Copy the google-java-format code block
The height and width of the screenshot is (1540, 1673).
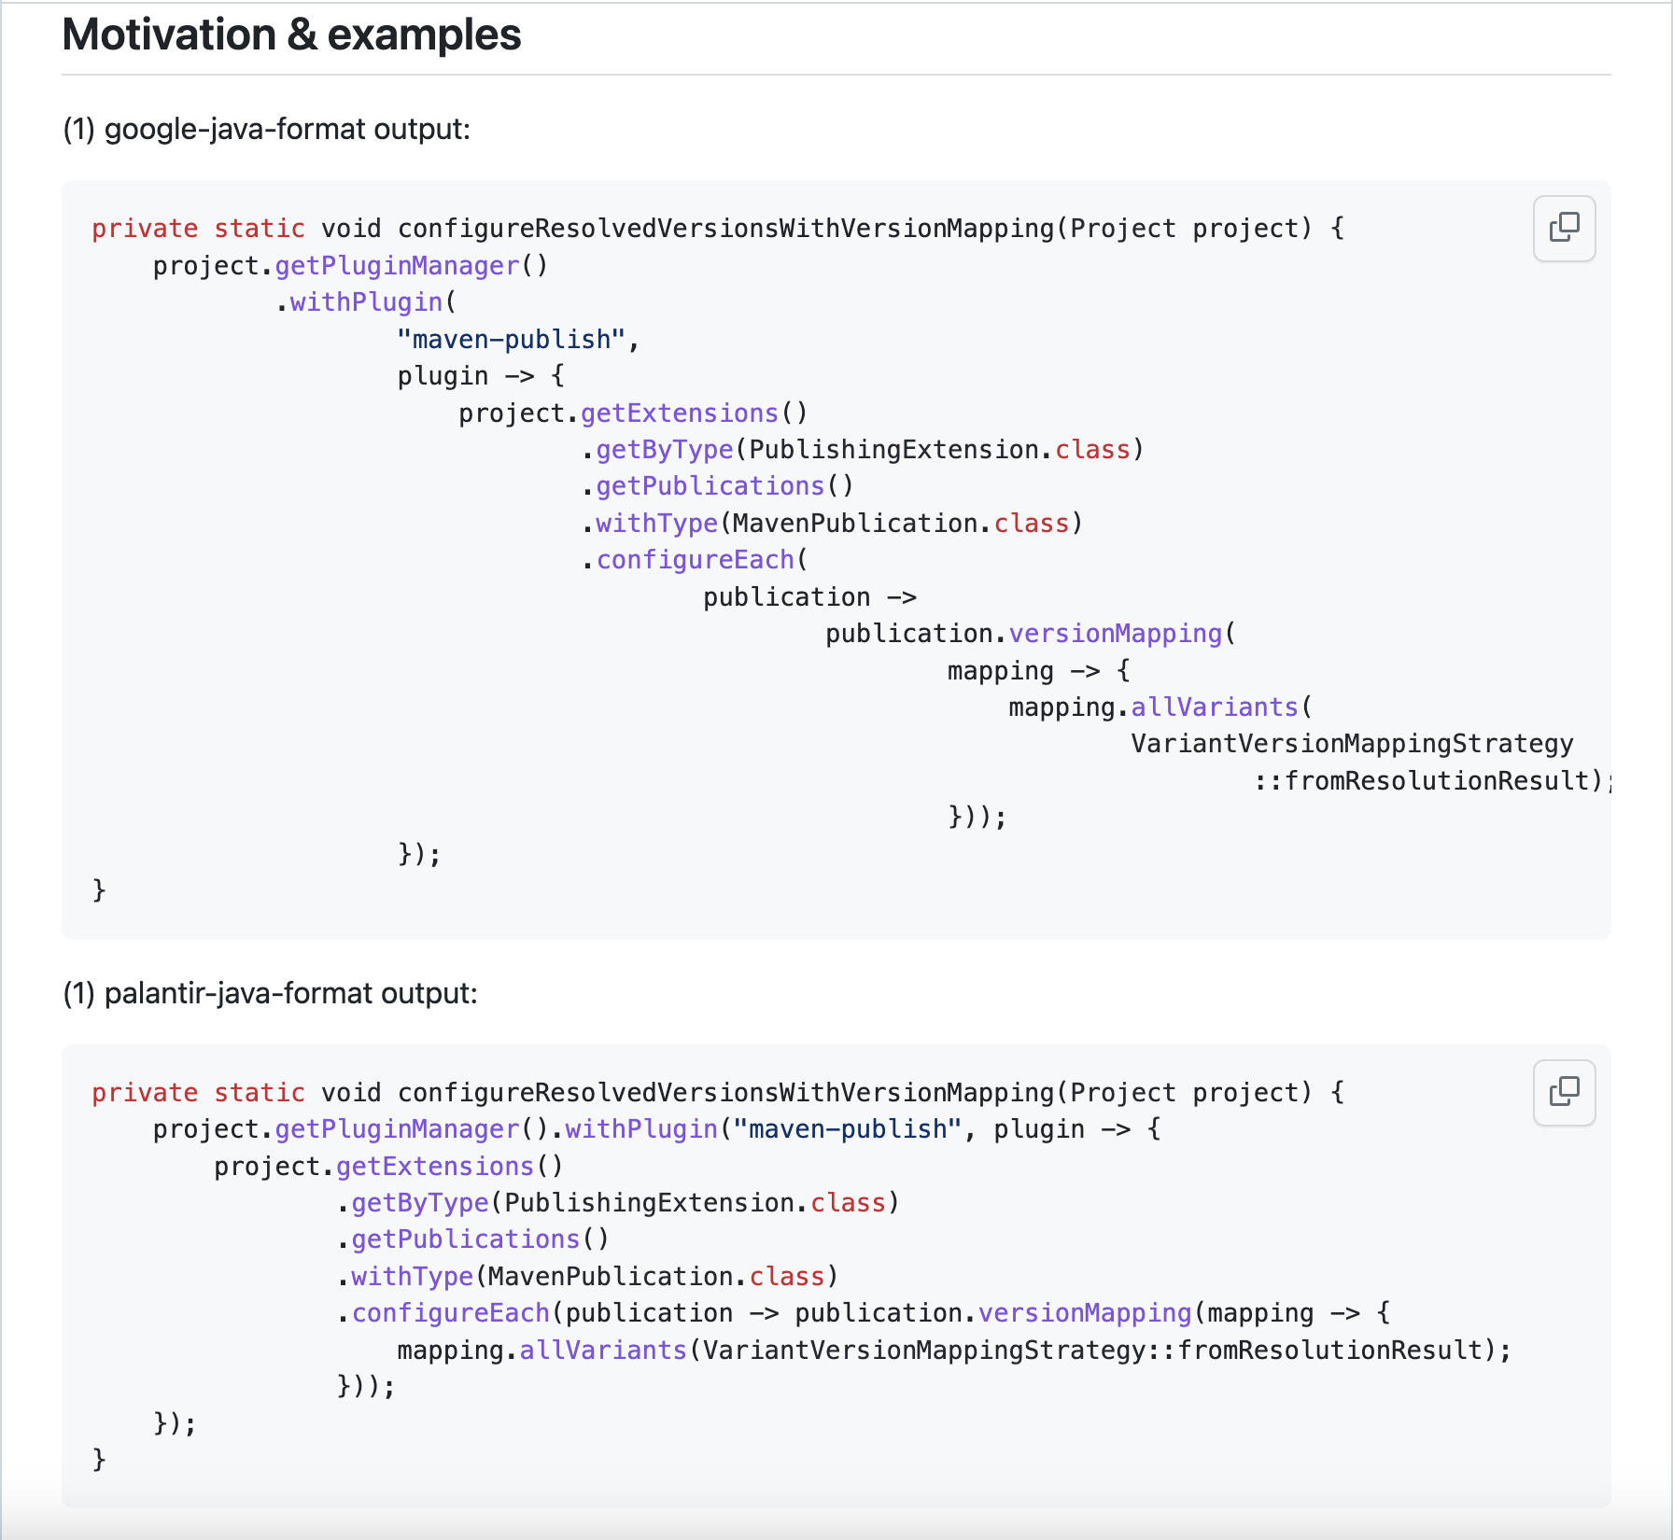[1564, 228]
